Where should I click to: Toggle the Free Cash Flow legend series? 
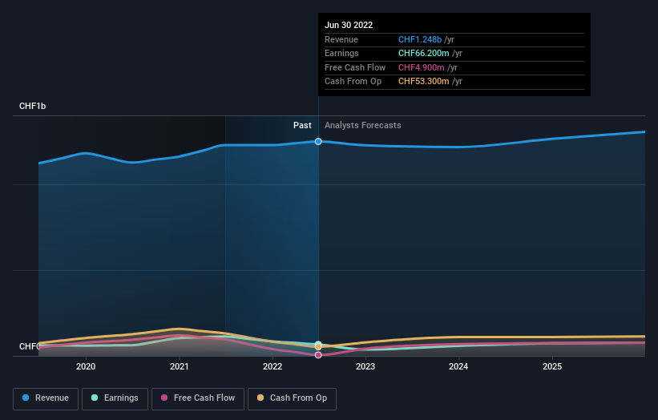[198, 398]
